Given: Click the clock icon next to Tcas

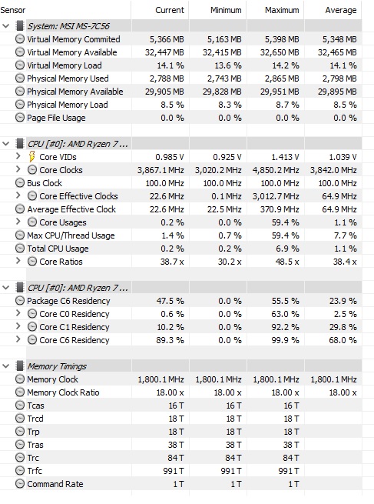Looking at the screenshot, I should (20, 406).
